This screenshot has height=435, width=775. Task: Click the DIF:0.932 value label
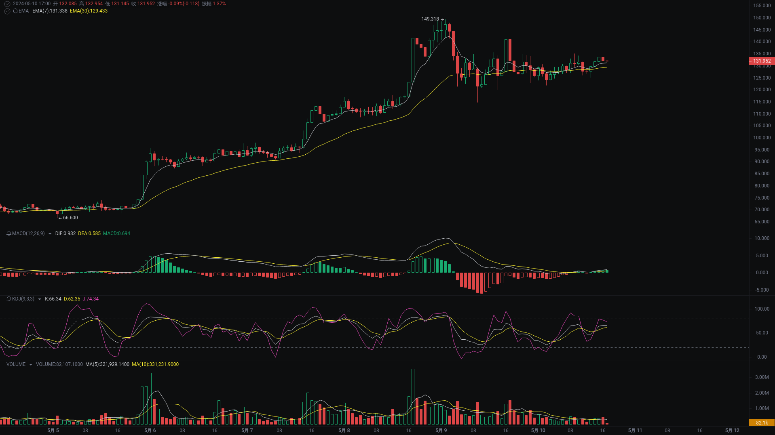pos(65,233)
